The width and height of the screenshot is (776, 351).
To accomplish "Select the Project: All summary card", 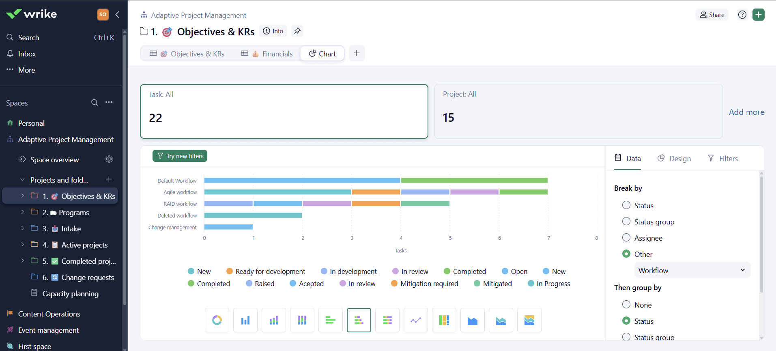I will [578, 111].
